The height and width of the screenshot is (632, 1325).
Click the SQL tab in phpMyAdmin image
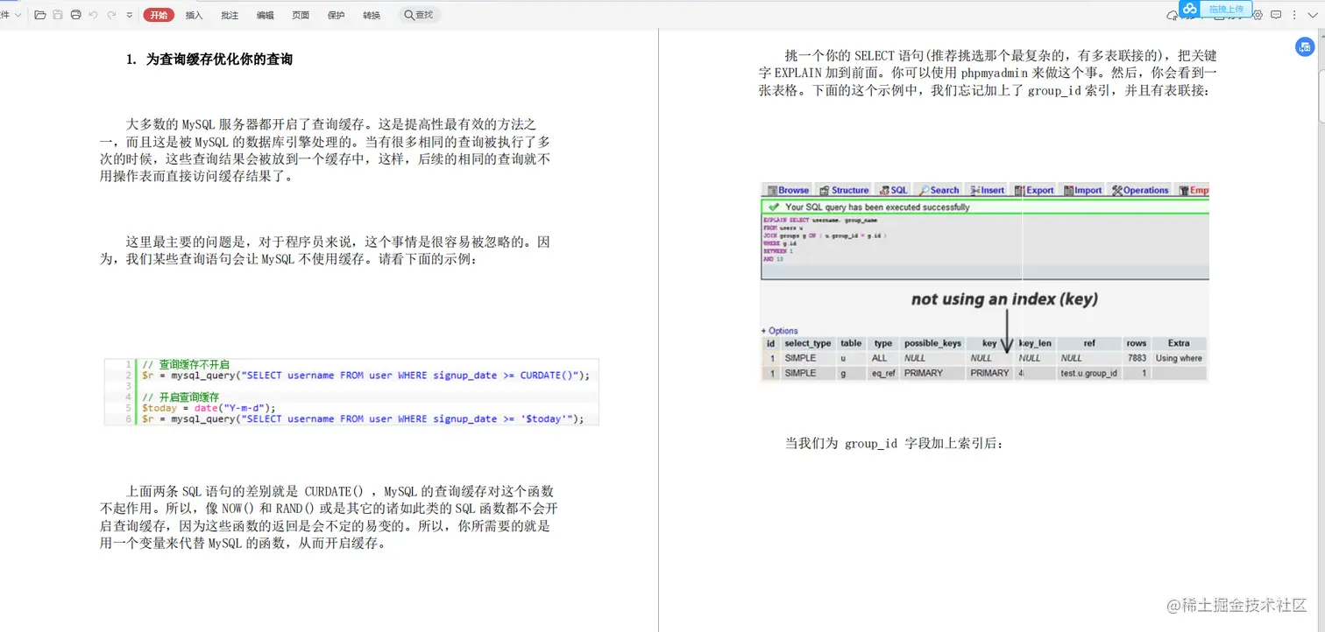click(x=893, y=190)
